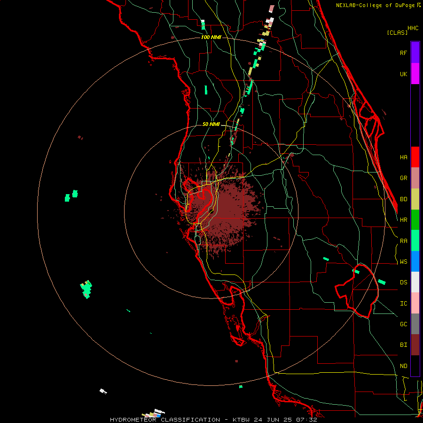Click the UK magenta legend swatch
Image resolution: width=423 pixels, height=423 pixels.
(x=415, y=74)
